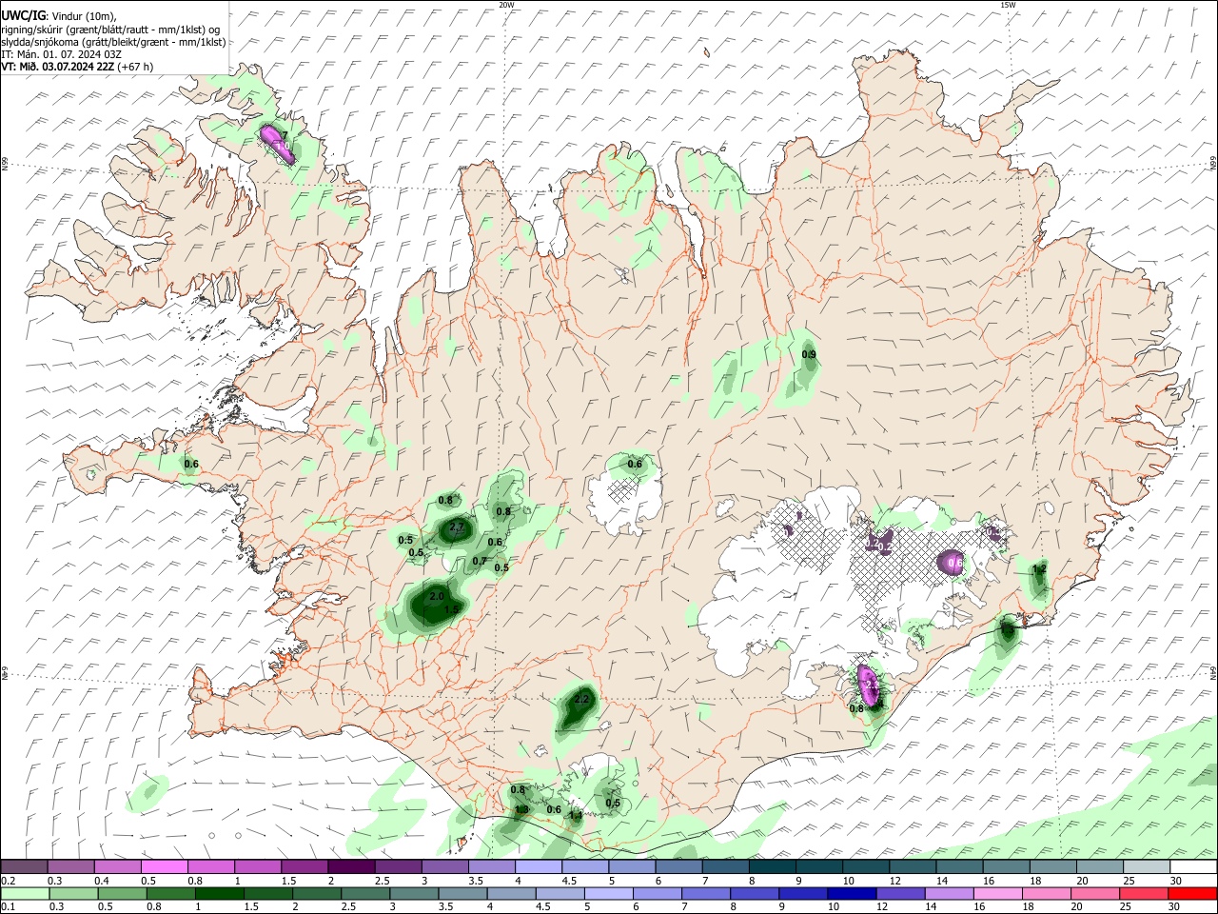
Task: Click the '20W' longitude label
Action: coord(506,5)
